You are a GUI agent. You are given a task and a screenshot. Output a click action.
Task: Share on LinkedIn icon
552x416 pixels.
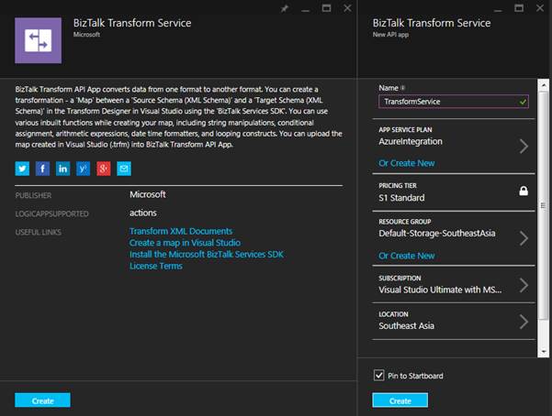coord(63,169)
